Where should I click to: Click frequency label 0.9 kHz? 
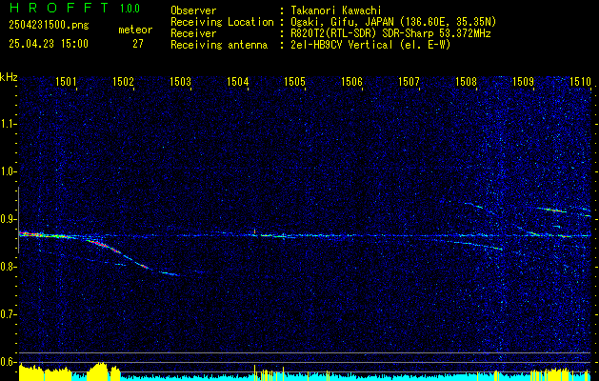[x=8, y=219]
